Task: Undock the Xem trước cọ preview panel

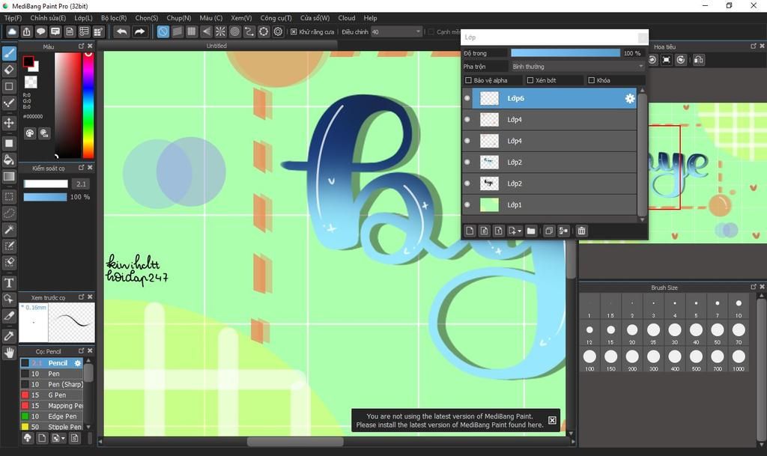Action: coord(81,297)
